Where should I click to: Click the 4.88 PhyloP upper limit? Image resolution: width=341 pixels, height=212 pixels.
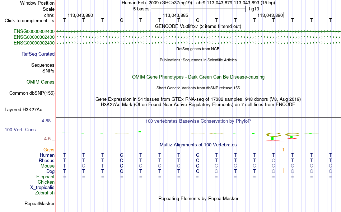click(46, 121)
